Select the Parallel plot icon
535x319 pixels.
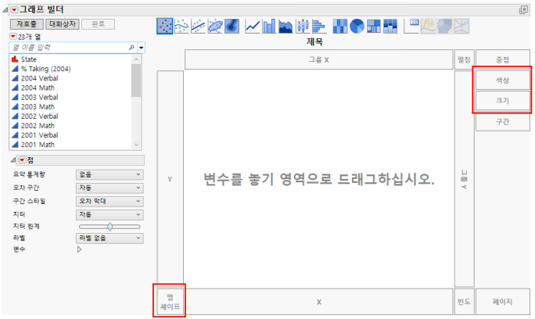click(x=461, y=27)
